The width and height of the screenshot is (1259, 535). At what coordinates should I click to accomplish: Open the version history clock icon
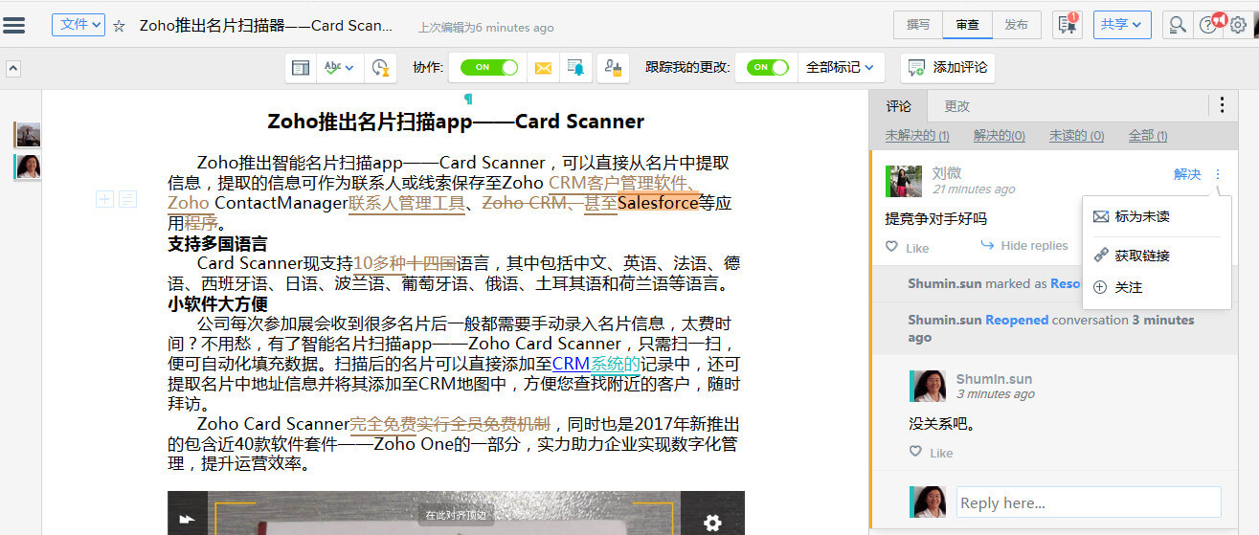point(381,68)
